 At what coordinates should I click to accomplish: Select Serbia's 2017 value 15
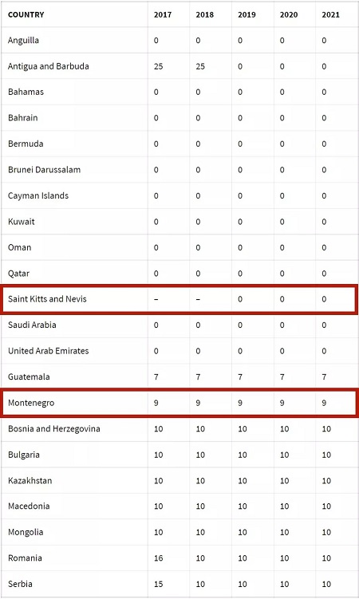click(x=159, y=584)
